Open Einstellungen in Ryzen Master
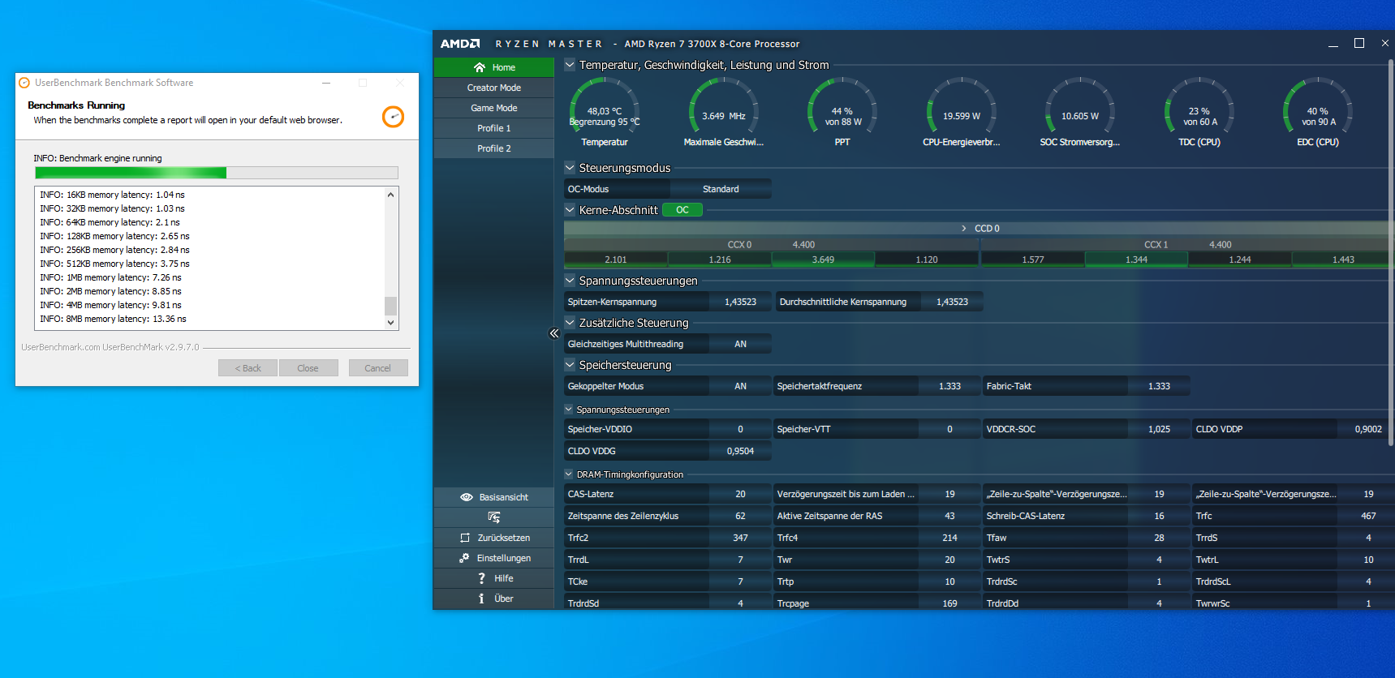 pos(494,558)
